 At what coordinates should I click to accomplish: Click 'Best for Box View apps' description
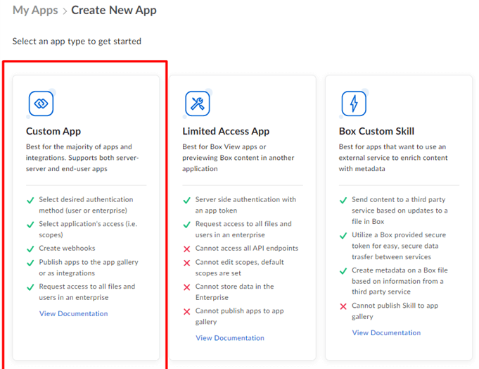238,158
